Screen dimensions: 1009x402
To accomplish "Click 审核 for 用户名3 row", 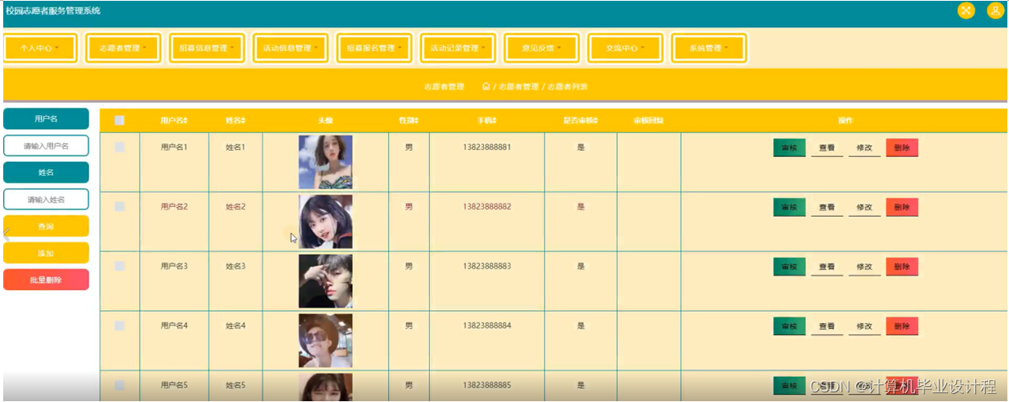I will point(789,267).
